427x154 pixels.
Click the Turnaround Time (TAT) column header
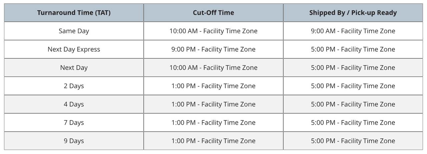(74, 13)
